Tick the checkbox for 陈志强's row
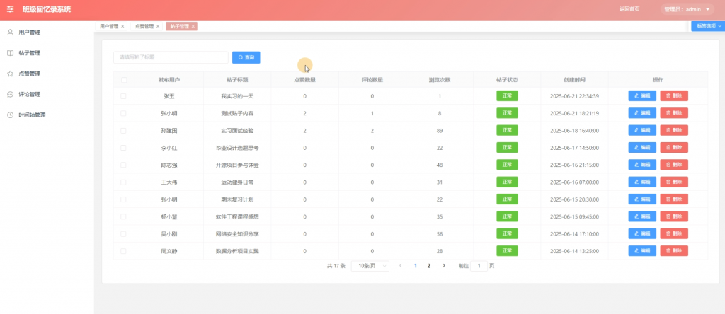 (x=123, y=165)
